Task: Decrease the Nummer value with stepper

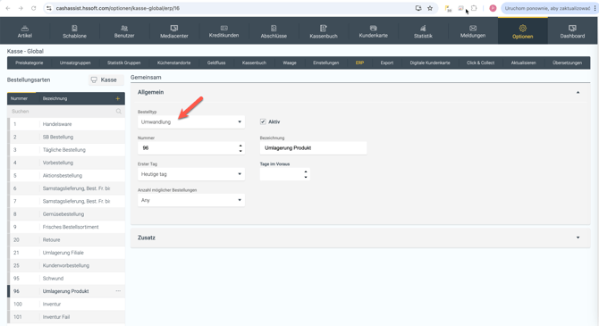Action: tap(240, 151)
